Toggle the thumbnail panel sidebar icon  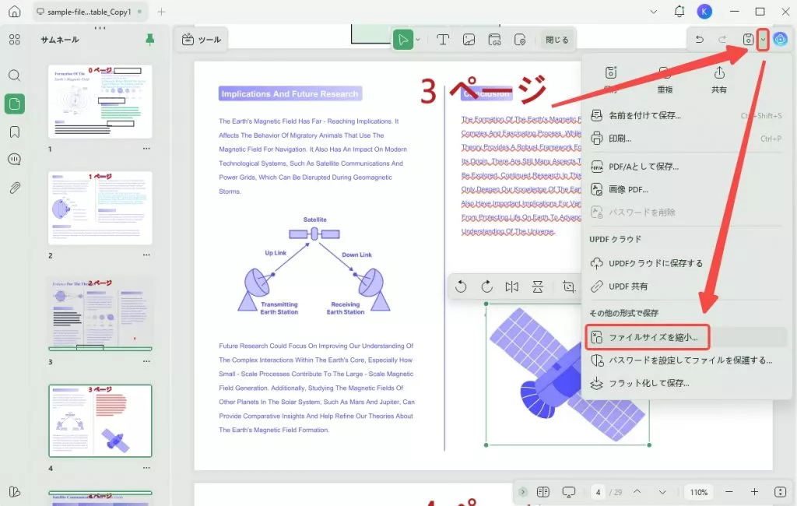14,104
